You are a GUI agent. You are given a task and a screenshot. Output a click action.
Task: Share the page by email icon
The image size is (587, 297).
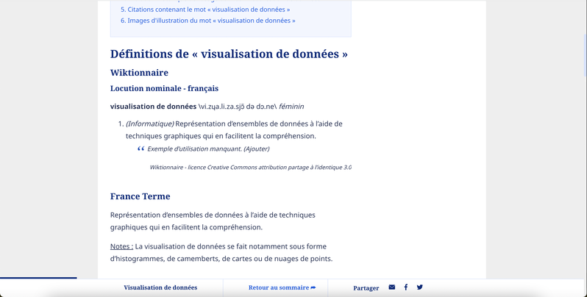point(391,287)
